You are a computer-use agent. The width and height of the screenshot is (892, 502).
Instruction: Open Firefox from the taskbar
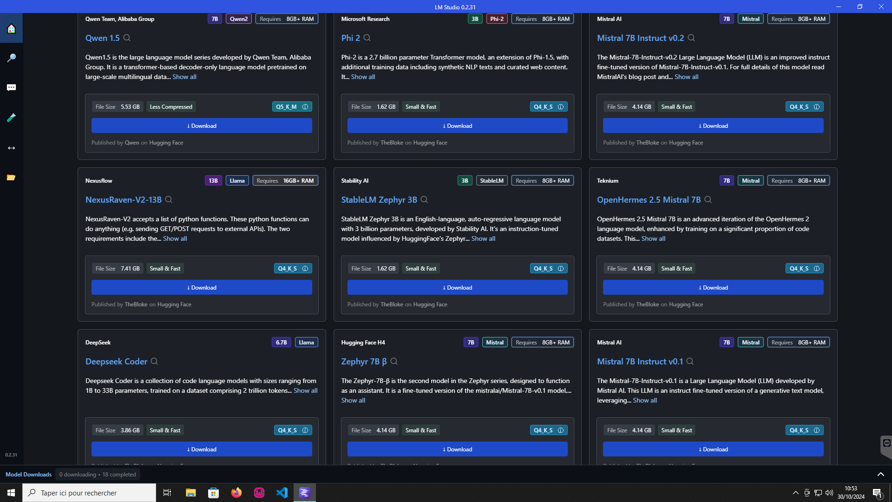point(236,493)
